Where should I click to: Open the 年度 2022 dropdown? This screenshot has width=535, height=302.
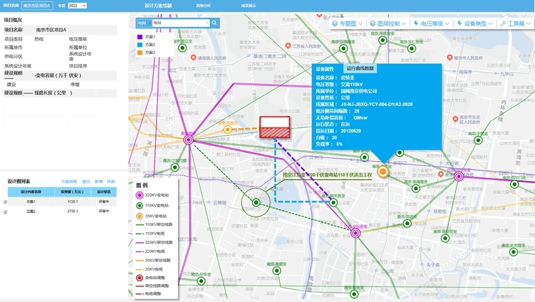[x=78, y=5]
